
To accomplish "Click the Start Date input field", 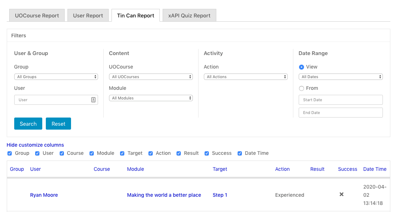I will [x=340, y=100].
